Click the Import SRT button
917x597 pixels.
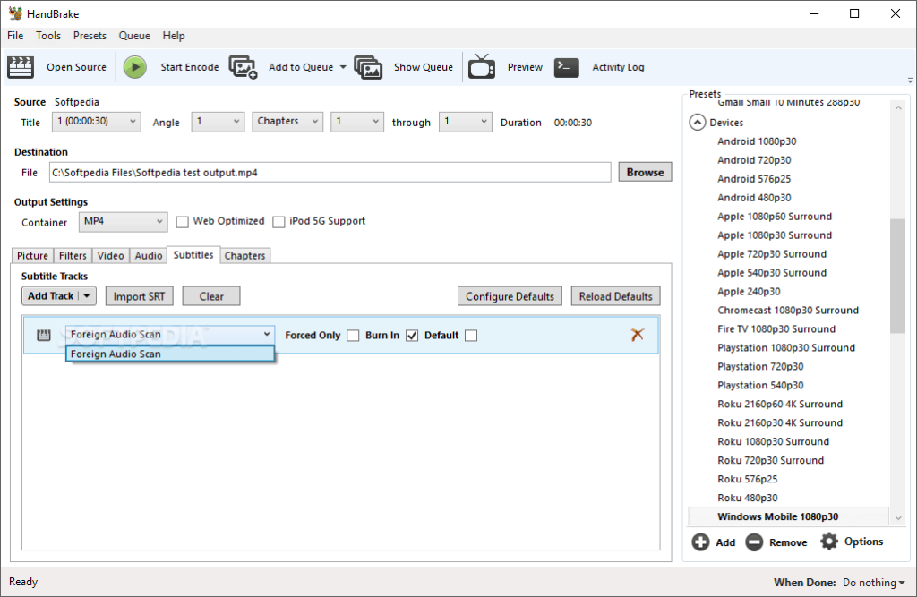point(139,296)
